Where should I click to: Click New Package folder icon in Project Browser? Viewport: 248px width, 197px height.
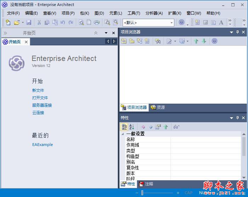(131, 41)
